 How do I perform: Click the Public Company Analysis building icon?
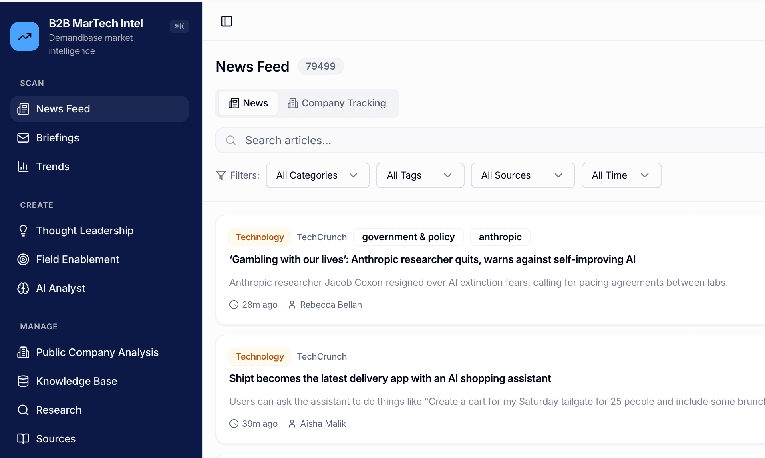tap(23, 352)
